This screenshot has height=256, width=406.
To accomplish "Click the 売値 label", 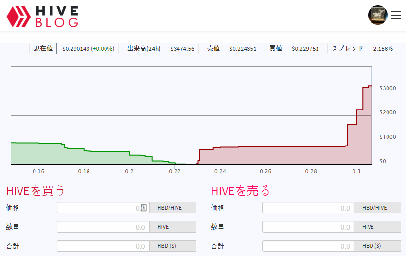I will pos(213,49).
